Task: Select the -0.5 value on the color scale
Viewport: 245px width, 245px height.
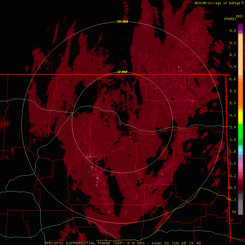Action: 232,188
